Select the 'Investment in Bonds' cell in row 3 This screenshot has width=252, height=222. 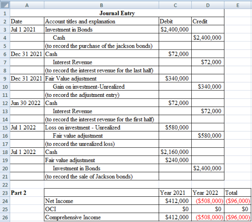[x=101, y=29]
